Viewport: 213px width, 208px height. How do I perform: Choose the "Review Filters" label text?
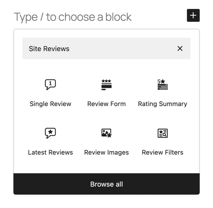[162, 153]
